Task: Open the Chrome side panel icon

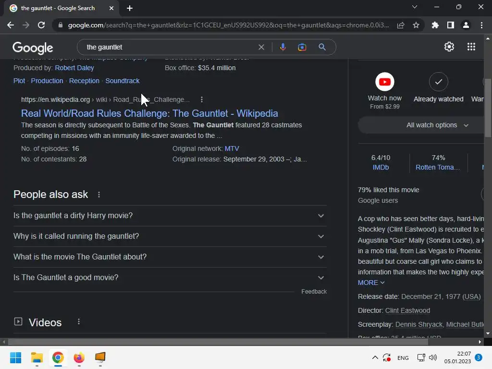Action: pyautogui.click(x=451, y=25)
